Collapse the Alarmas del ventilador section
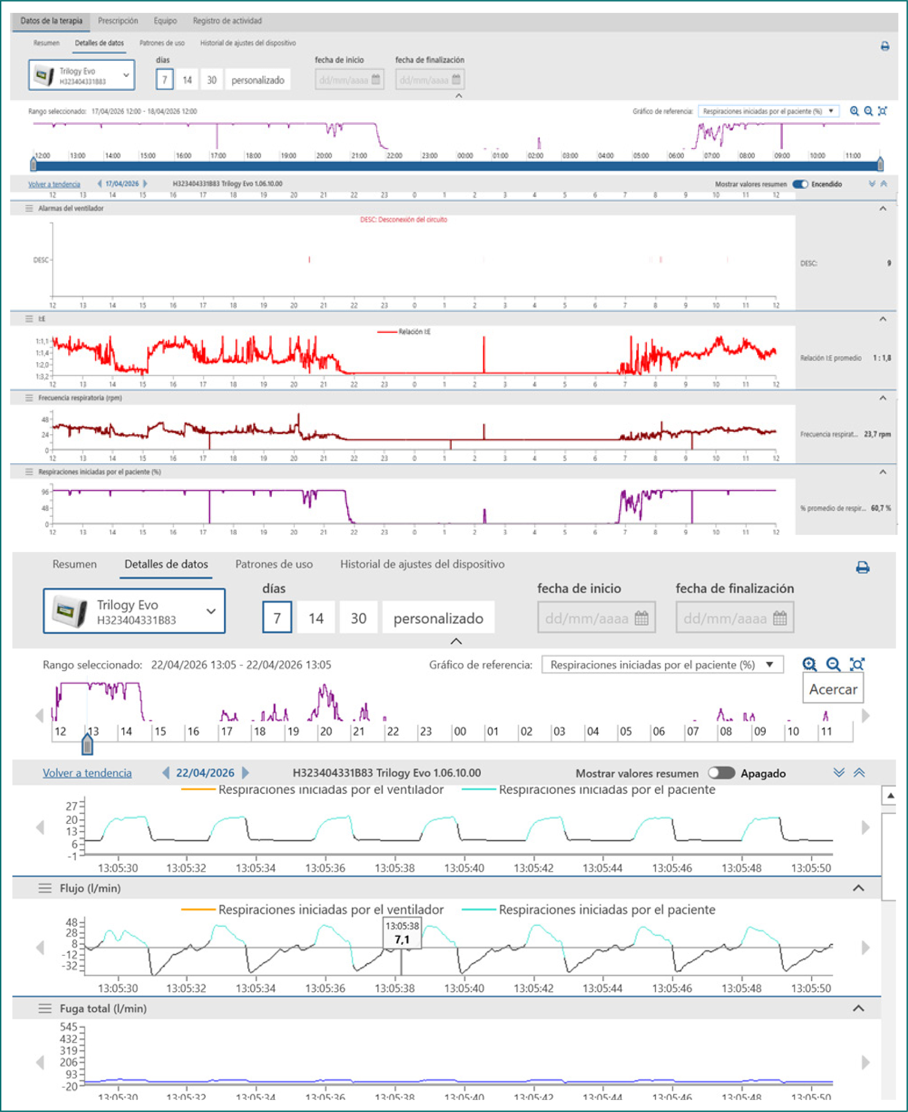Screen dimensions: 908x1112 click(882, 208)
